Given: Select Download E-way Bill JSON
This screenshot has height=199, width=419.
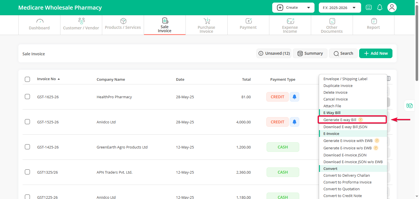Looking at the screenshot, I should (353, 127).
